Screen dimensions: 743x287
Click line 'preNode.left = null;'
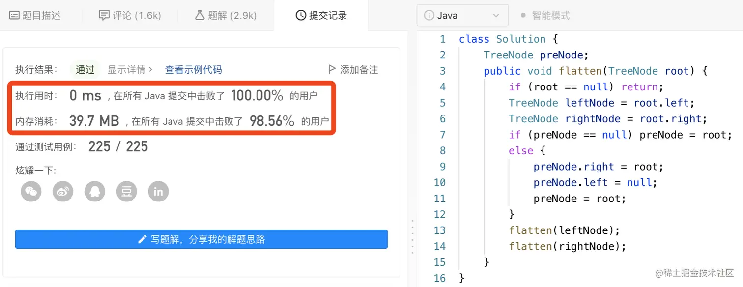tap(596, 182)
